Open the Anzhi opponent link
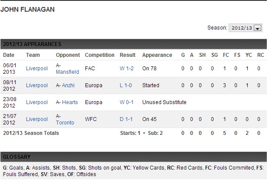Image resolution: width=269 pixels, height=180 pixels. pos(68,85)
